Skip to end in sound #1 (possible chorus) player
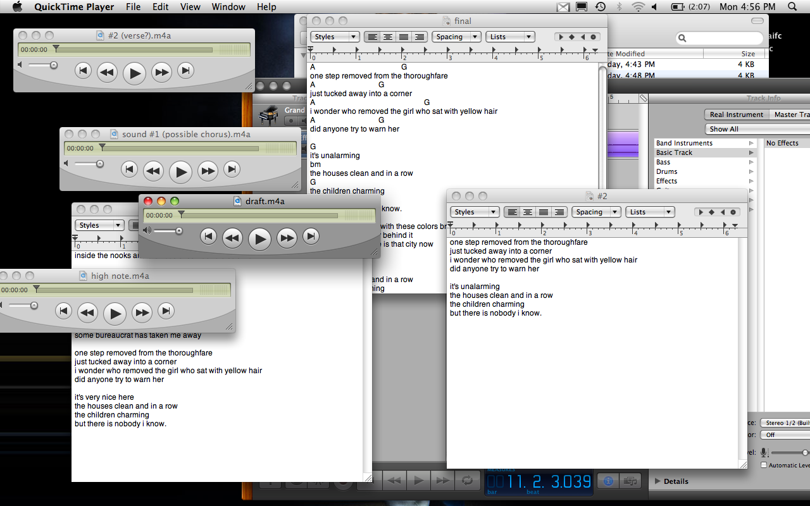Viewport: 810px width, 506px height. tap(232, 170)
